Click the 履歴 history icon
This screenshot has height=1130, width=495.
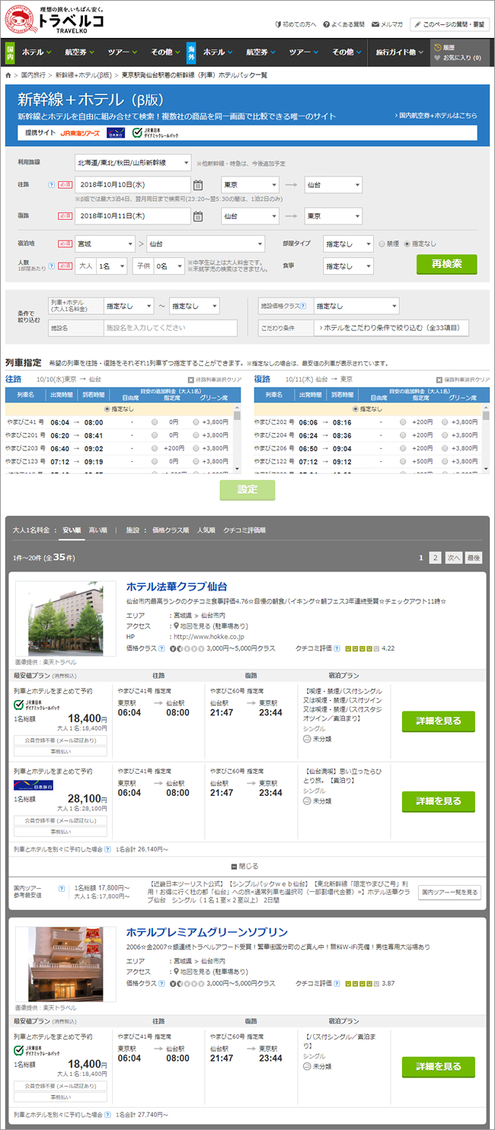click(x=437, y=47)
